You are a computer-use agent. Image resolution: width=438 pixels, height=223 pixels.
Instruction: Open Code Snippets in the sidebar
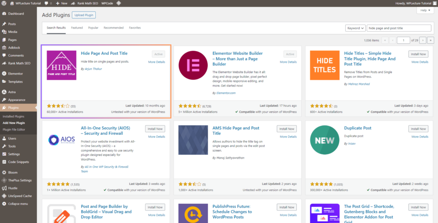coord(18,162)
